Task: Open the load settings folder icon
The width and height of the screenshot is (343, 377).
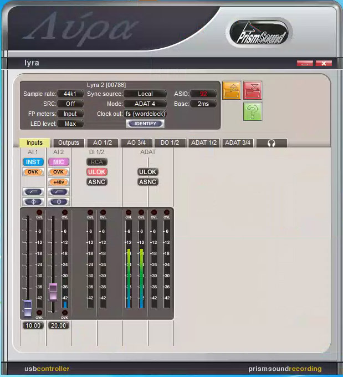Action: tap(232, 90)
